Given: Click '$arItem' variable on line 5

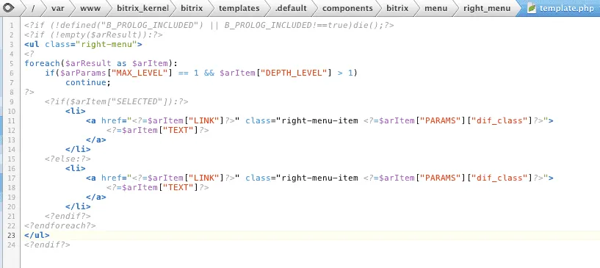Looking at the screenshot, I should click(150, 63).
